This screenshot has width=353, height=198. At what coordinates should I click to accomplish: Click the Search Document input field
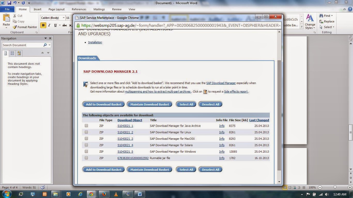click(x=23, y=45)
